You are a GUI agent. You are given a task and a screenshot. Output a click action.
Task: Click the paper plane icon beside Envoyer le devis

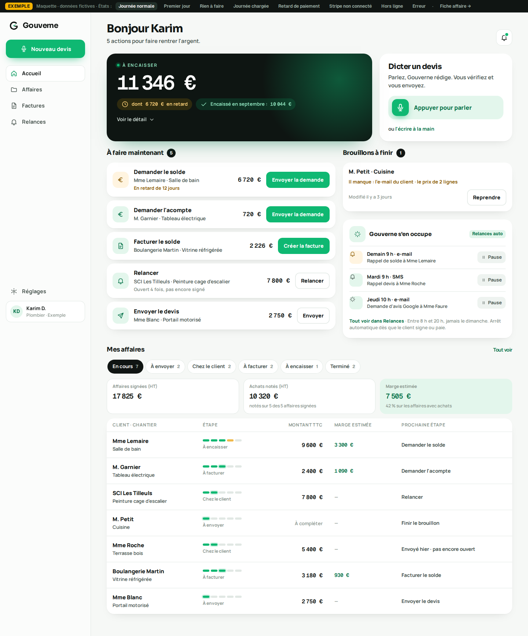coord(121,316)
